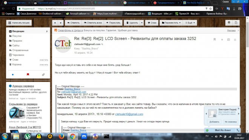This screenshot has height=140, width=249.
Task: Add Victoria as a friend
Action: (214, 122)
